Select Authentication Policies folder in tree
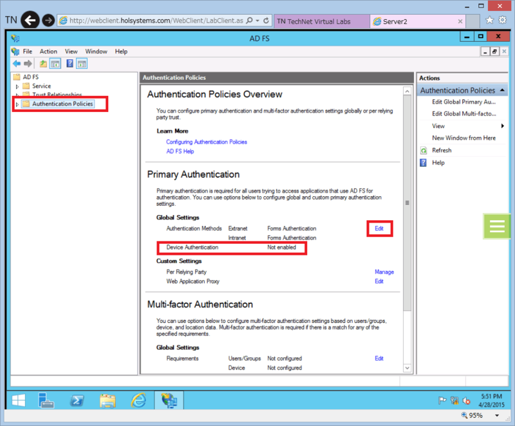Image resolution: width=515 pixels, height=426 pixels. point(62,104)
